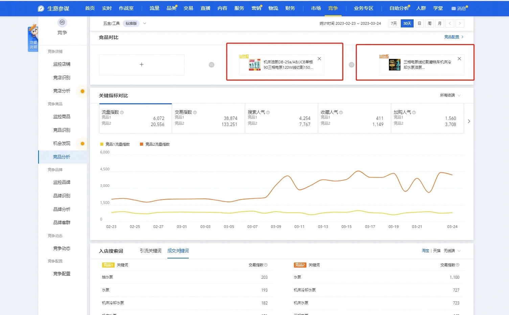This screenshot has height=315, width=509.
Task: Open 竞争配置 sidebar item
Action: coord(62,274)
